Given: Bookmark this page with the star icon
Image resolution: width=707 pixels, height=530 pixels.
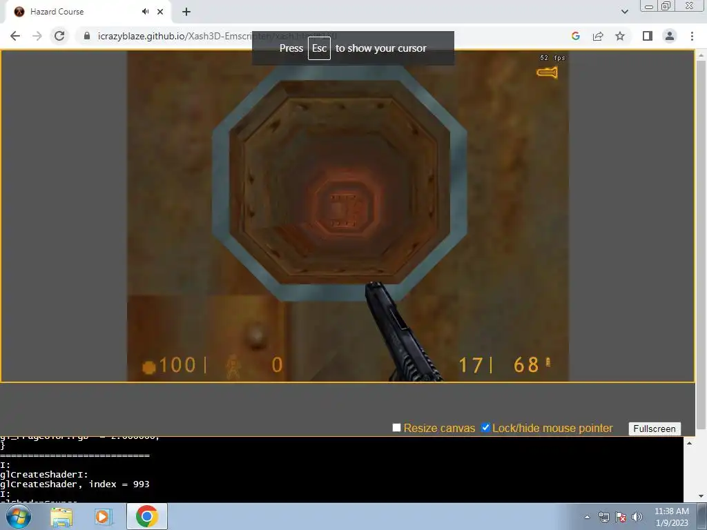Looking at the screenshot, I should pos(620,36).
